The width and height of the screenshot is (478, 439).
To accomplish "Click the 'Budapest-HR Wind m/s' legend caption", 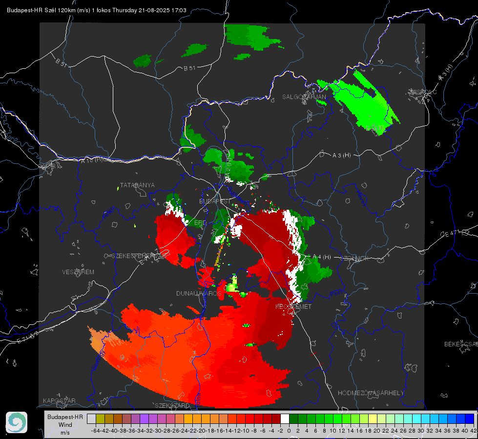I will (x=65, y=424).
